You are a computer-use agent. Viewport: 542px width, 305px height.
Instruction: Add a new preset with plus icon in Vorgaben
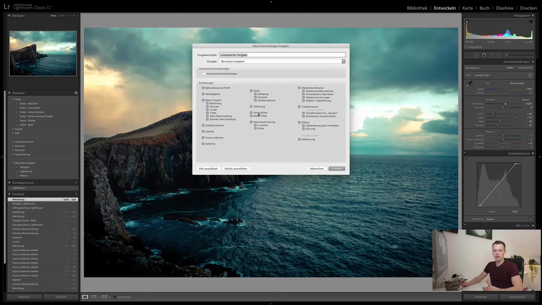click(x=76, y=93)
